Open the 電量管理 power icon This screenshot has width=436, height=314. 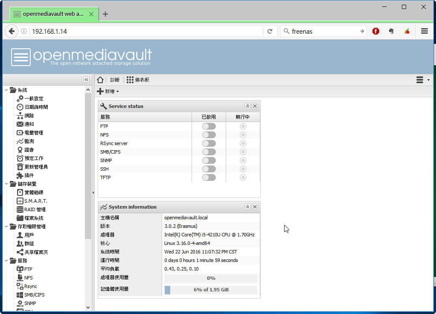pos(20,133)
